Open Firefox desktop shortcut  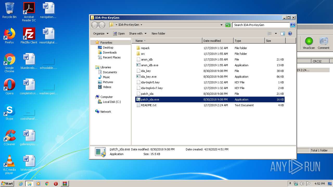coord(9,36)
